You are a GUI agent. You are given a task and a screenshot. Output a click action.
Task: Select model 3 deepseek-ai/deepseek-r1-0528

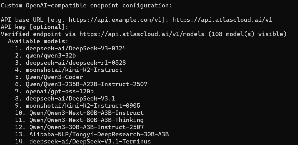pyautogui.click(x=76, y=63)
